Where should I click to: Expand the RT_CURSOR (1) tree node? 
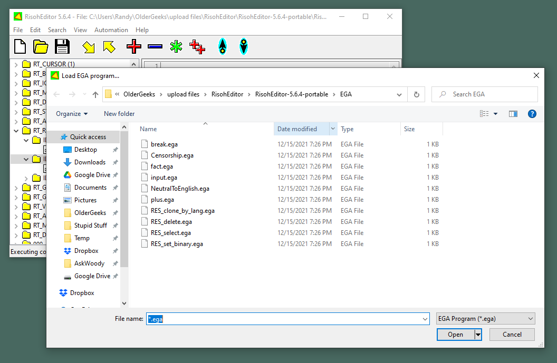click(16, 65)
